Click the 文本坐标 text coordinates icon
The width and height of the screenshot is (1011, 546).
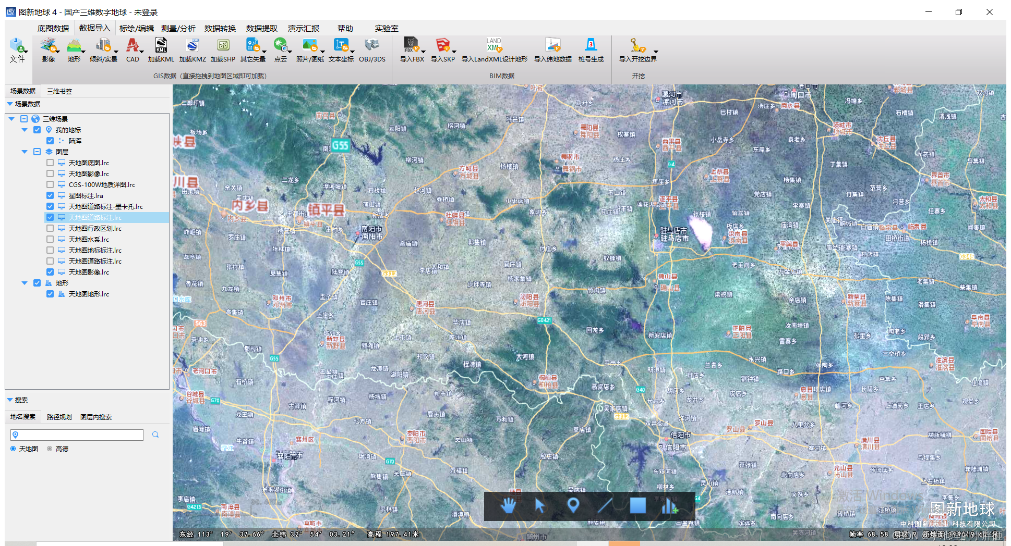[x=341, y=45]
